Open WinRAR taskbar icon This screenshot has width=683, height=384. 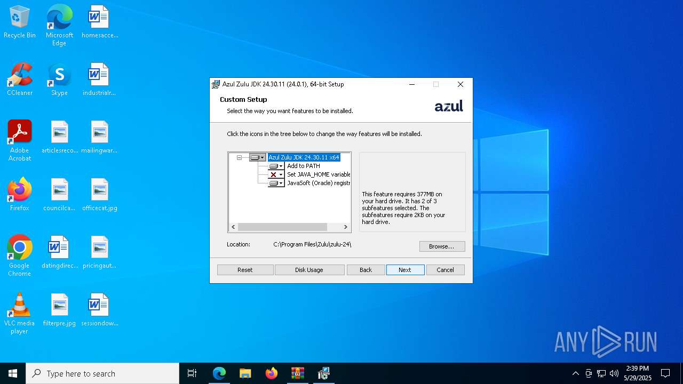point(298,373)
